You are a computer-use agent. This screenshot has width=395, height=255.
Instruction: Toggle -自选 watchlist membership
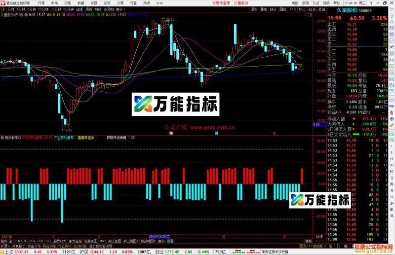point(312,9)
